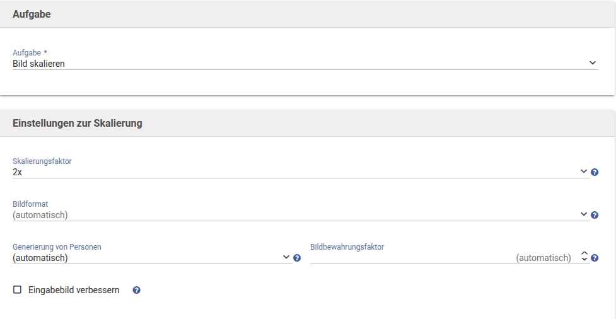Open help for Skalierungsfaktor
Viewport: 616px width, 319px height.
point(595,172)
